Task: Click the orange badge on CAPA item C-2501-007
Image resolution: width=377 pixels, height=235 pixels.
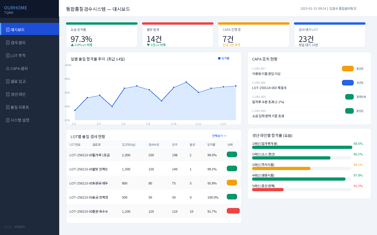Action: click(348, 68)
